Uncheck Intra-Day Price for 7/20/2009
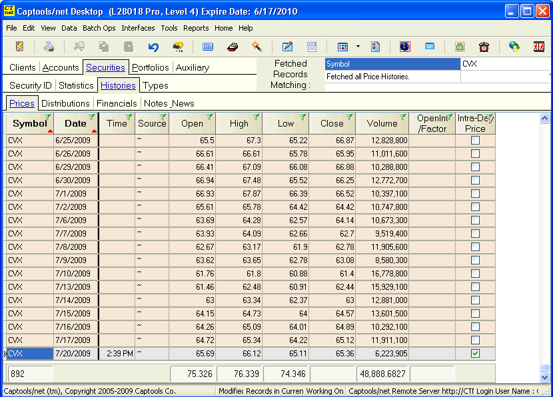 [476, 353]
